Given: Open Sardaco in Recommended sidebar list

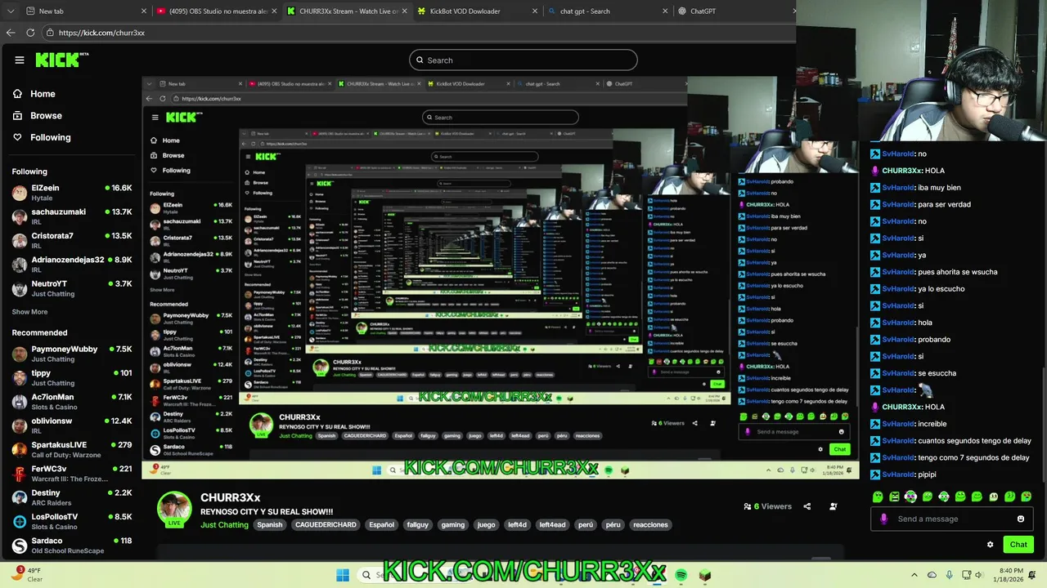Looking at the screenshot, I should (72, 545).
